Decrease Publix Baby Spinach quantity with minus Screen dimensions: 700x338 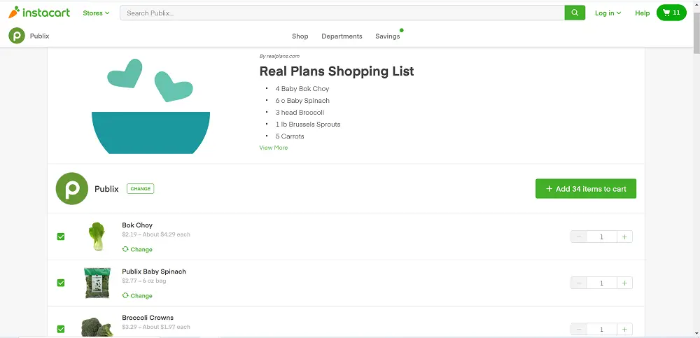[x=579, y=283]
